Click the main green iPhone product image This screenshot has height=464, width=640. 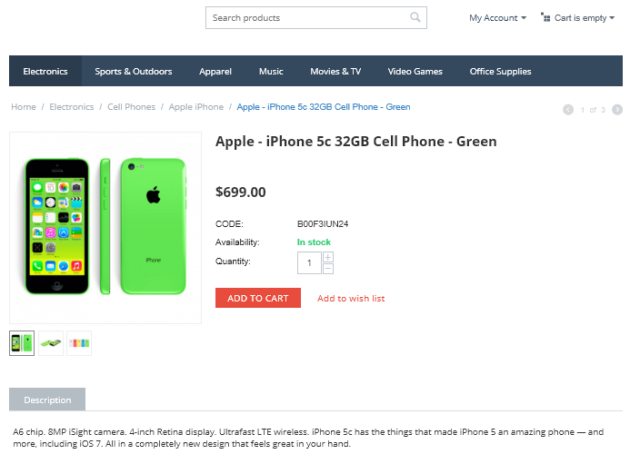click(x=105, y=227)
